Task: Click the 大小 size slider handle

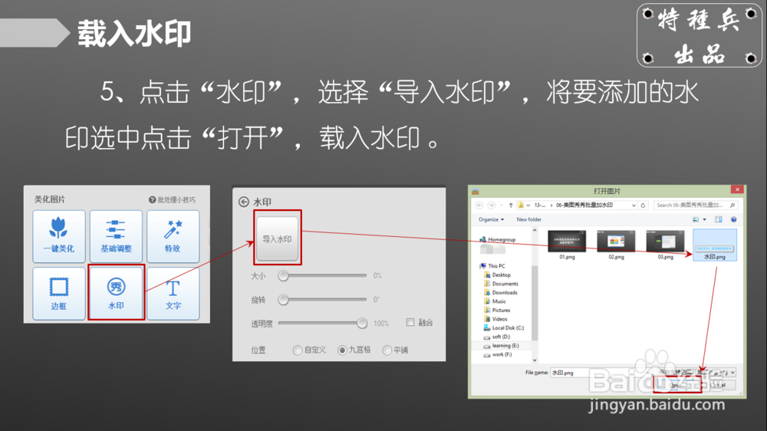Action: (283, 276)
